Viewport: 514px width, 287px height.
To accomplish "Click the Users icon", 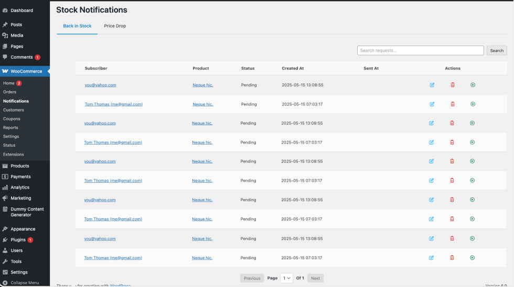I will point(5,250).
